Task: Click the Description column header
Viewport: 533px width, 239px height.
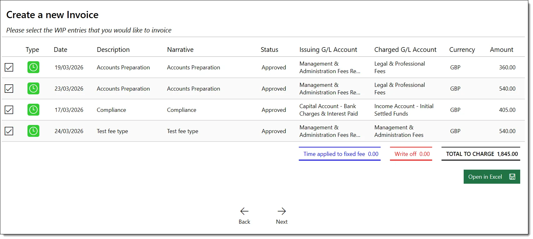Action: coord(113,50)
